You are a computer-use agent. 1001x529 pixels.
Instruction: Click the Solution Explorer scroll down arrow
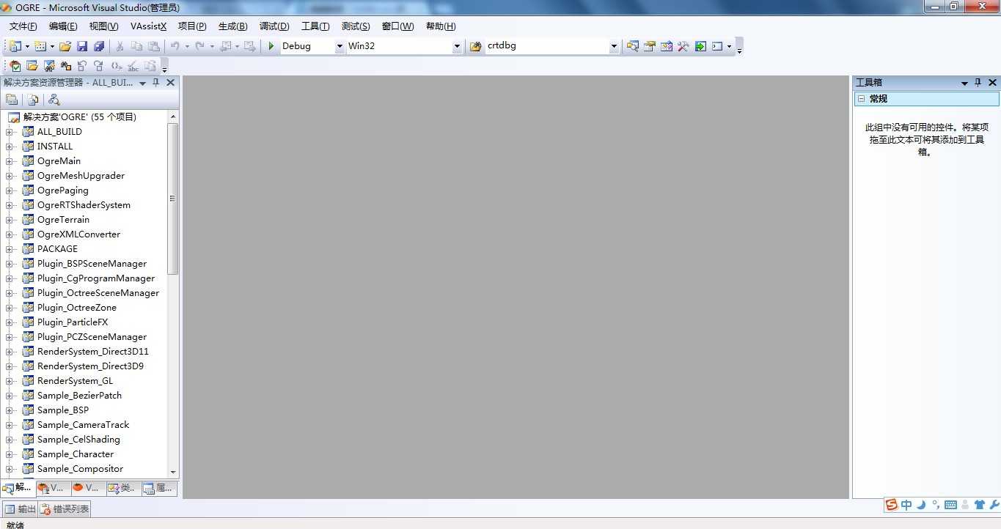(x=173, y=473)
